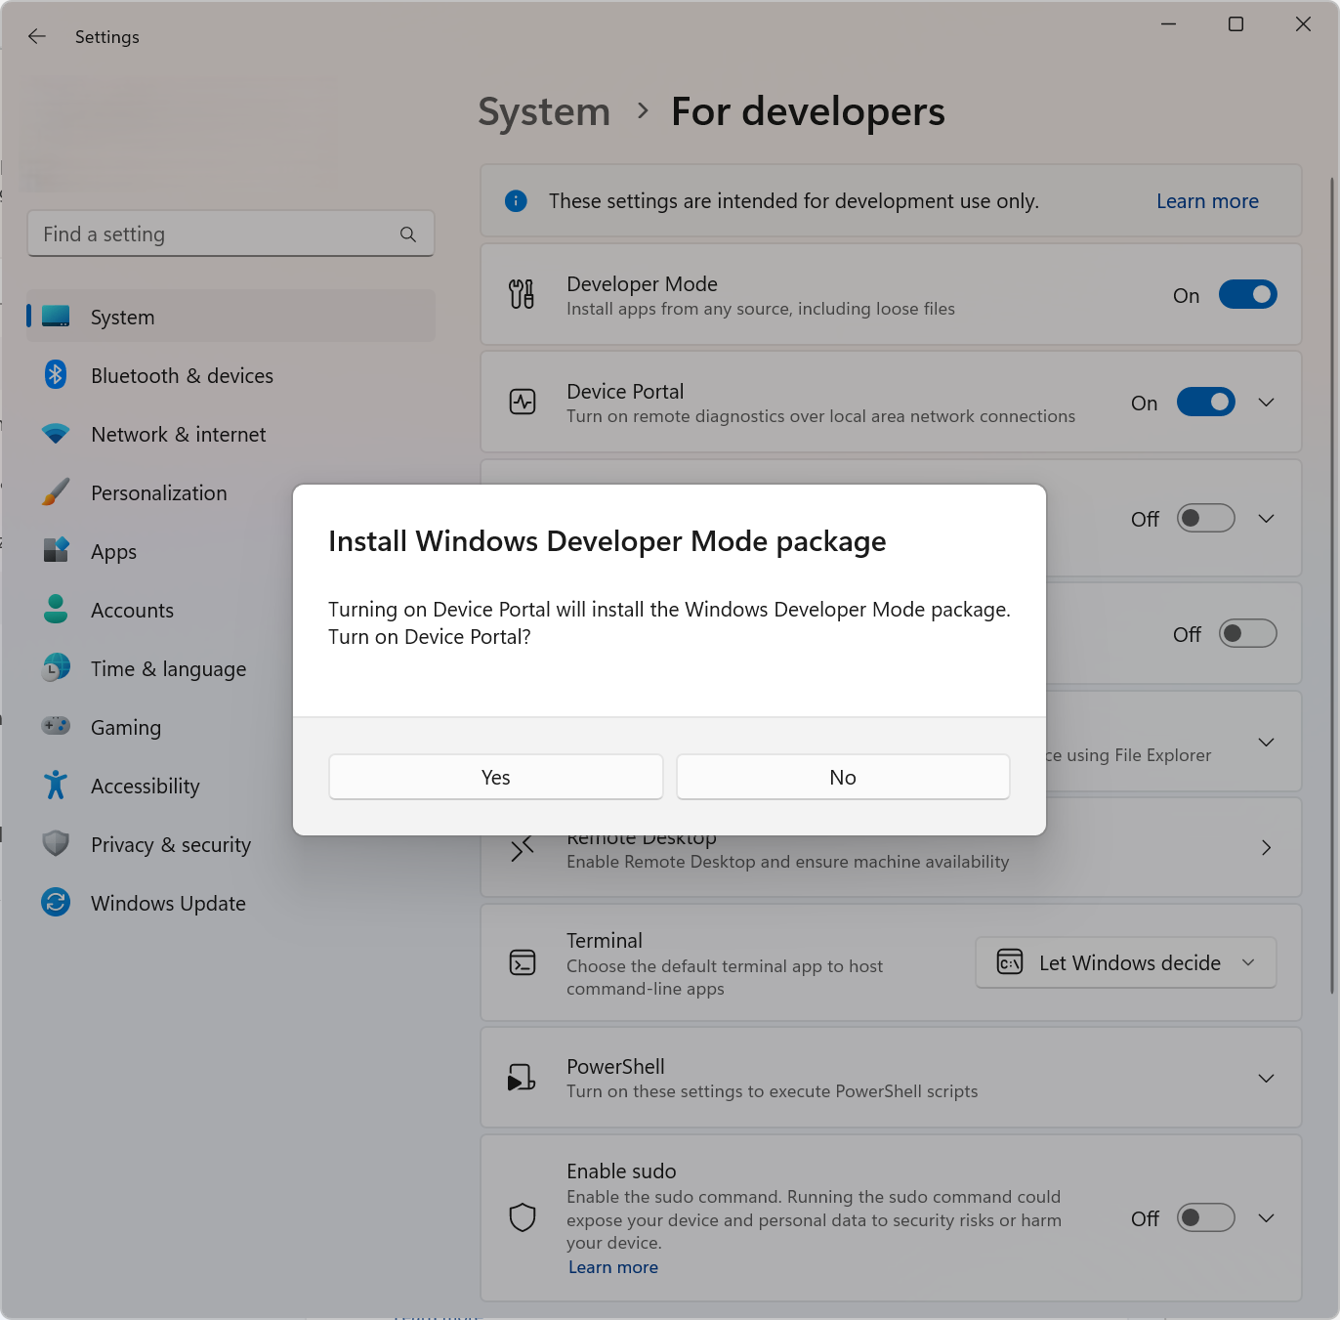Open Personalization settings
This screenshot has width=1340, height=1320.
(158, 492)
